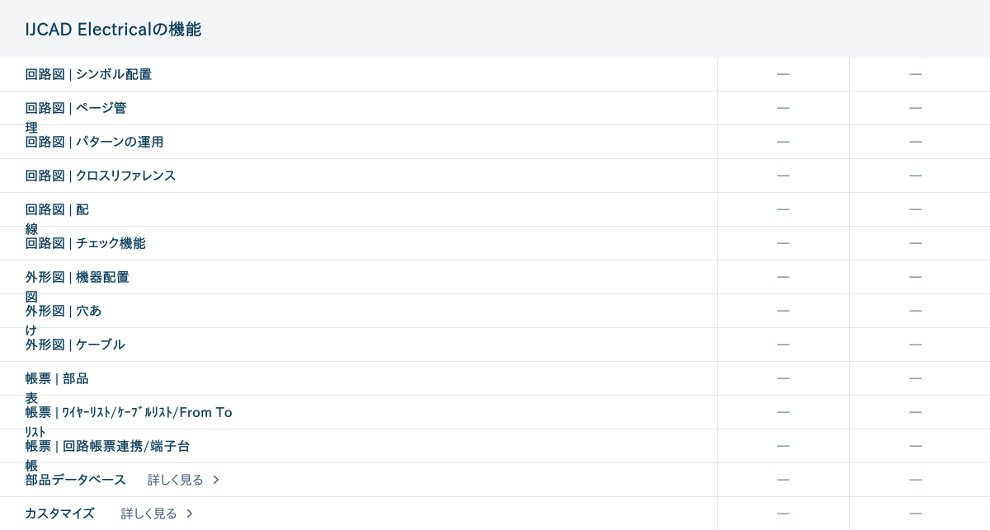Click 回路図 | クロスリファレンス feature label
Viewport: 990px width, 530px height.
[101, 176]
